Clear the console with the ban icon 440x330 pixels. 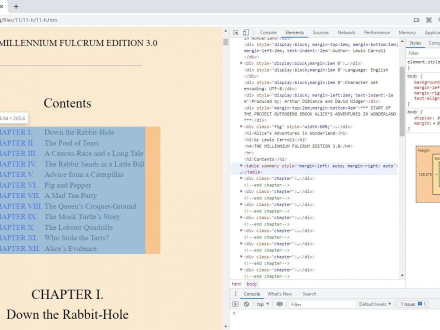[x=246, y=304]
